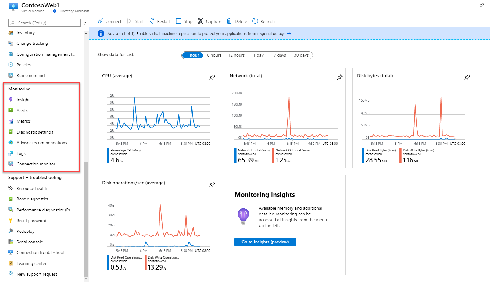Select the 1 day time range
This screenshot has width=490, height=282.
pos(258,55)
